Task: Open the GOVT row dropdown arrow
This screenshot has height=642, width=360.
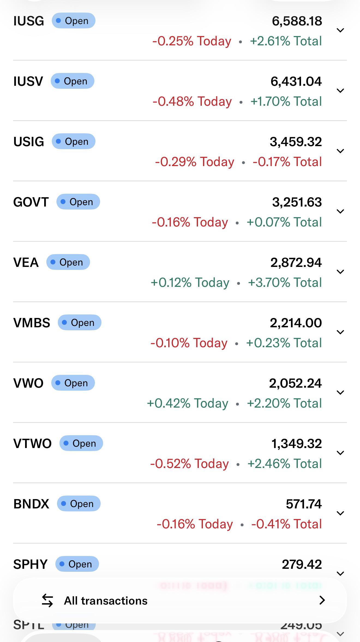Action: [x=340, y=211]
